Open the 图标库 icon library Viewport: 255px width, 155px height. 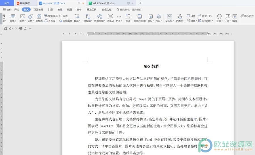tap(39, 18)
